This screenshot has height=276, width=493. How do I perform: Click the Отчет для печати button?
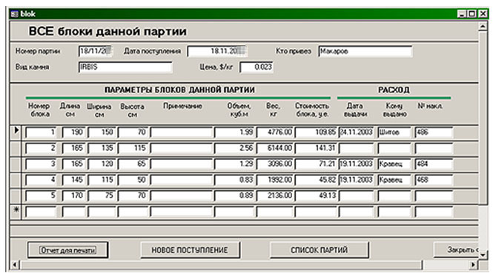[68, 250]
